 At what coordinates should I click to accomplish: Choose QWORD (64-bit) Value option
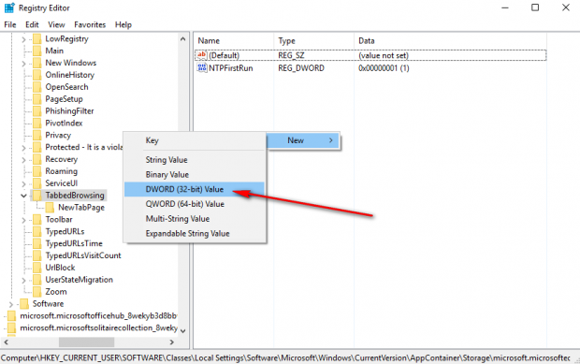(195, 204)
